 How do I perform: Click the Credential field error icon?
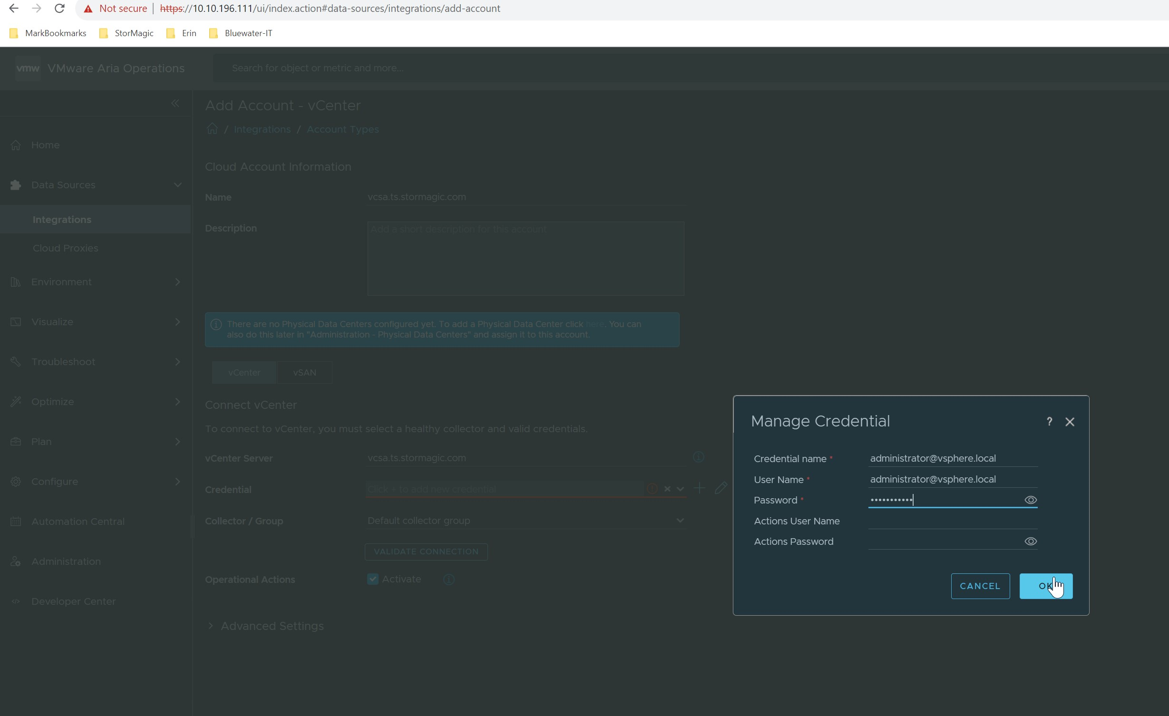[652, 489]
